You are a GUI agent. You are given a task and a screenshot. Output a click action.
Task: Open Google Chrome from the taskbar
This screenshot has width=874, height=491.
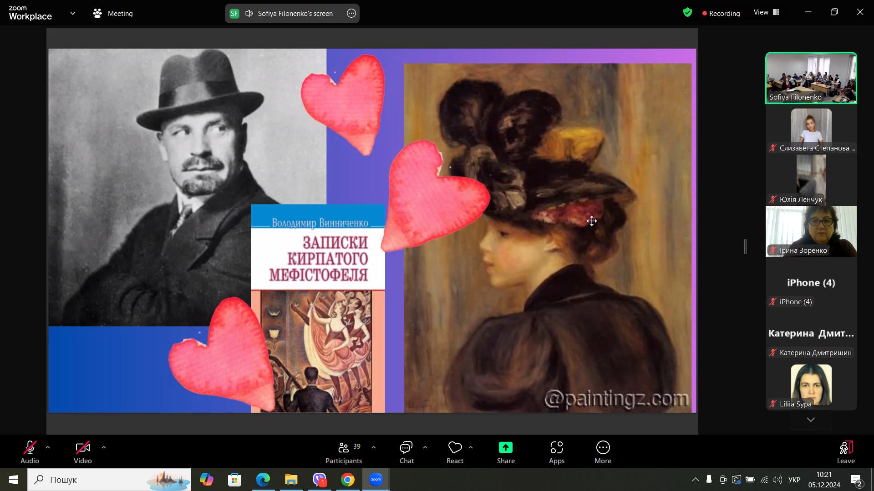348,480
